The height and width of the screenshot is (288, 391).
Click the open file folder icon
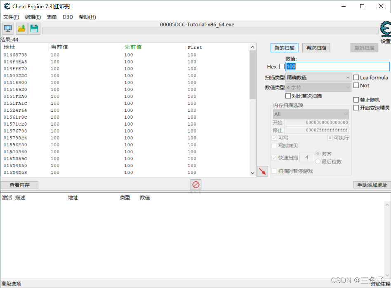(x=21, y=29)
